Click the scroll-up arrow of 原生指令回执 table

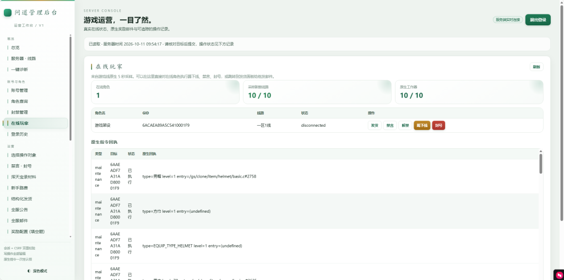click(x=540, y=152)
